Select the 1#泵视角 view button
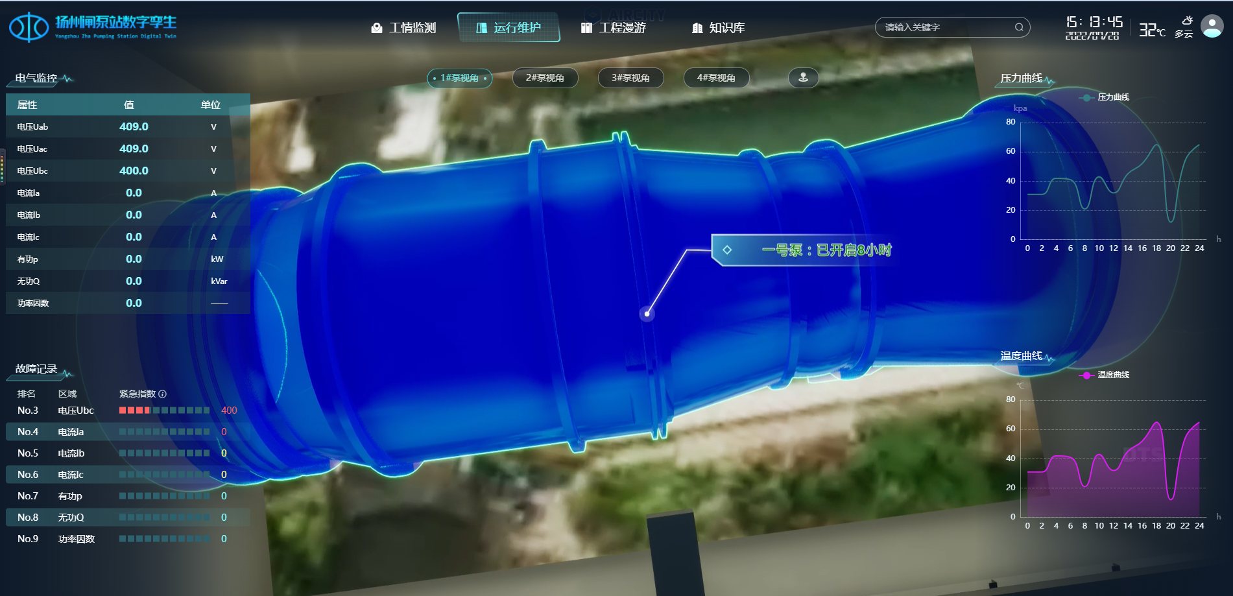Viewport: 1233px width, 596px height. pos(460,78)
